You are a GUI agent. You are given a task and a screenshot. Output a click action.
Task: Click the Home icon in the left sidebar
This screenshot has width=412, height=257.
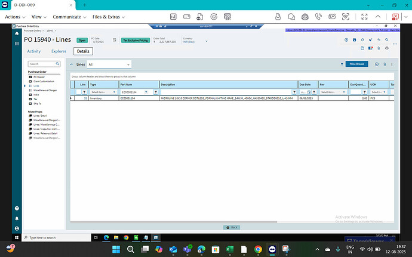(x=17, y=33)
